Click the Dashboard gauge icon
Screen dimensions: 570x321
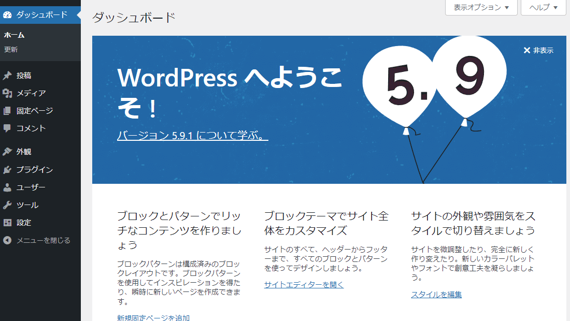pyautogui.click(x=7, y=15)
